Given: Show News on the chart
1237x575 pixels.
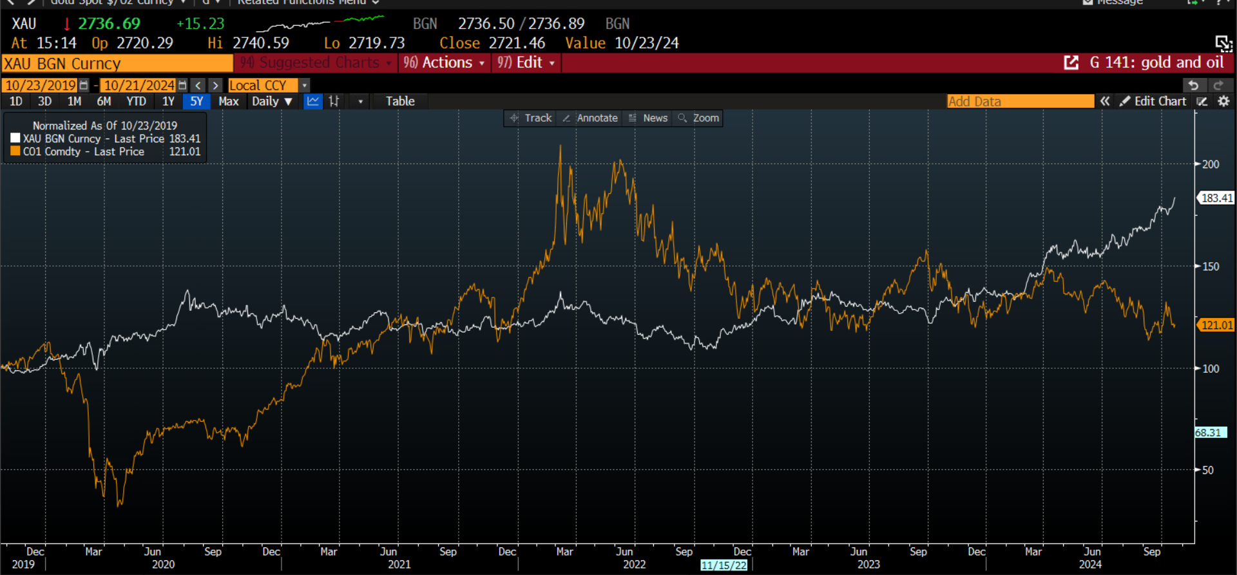Looking at the screenshot, I should click(x=648, y=118).
